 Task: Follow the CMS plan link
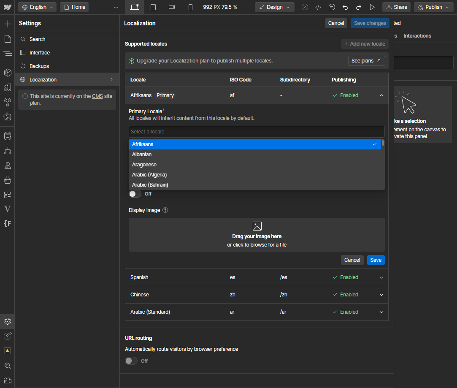pyautogui.click(x=97, y=96)
